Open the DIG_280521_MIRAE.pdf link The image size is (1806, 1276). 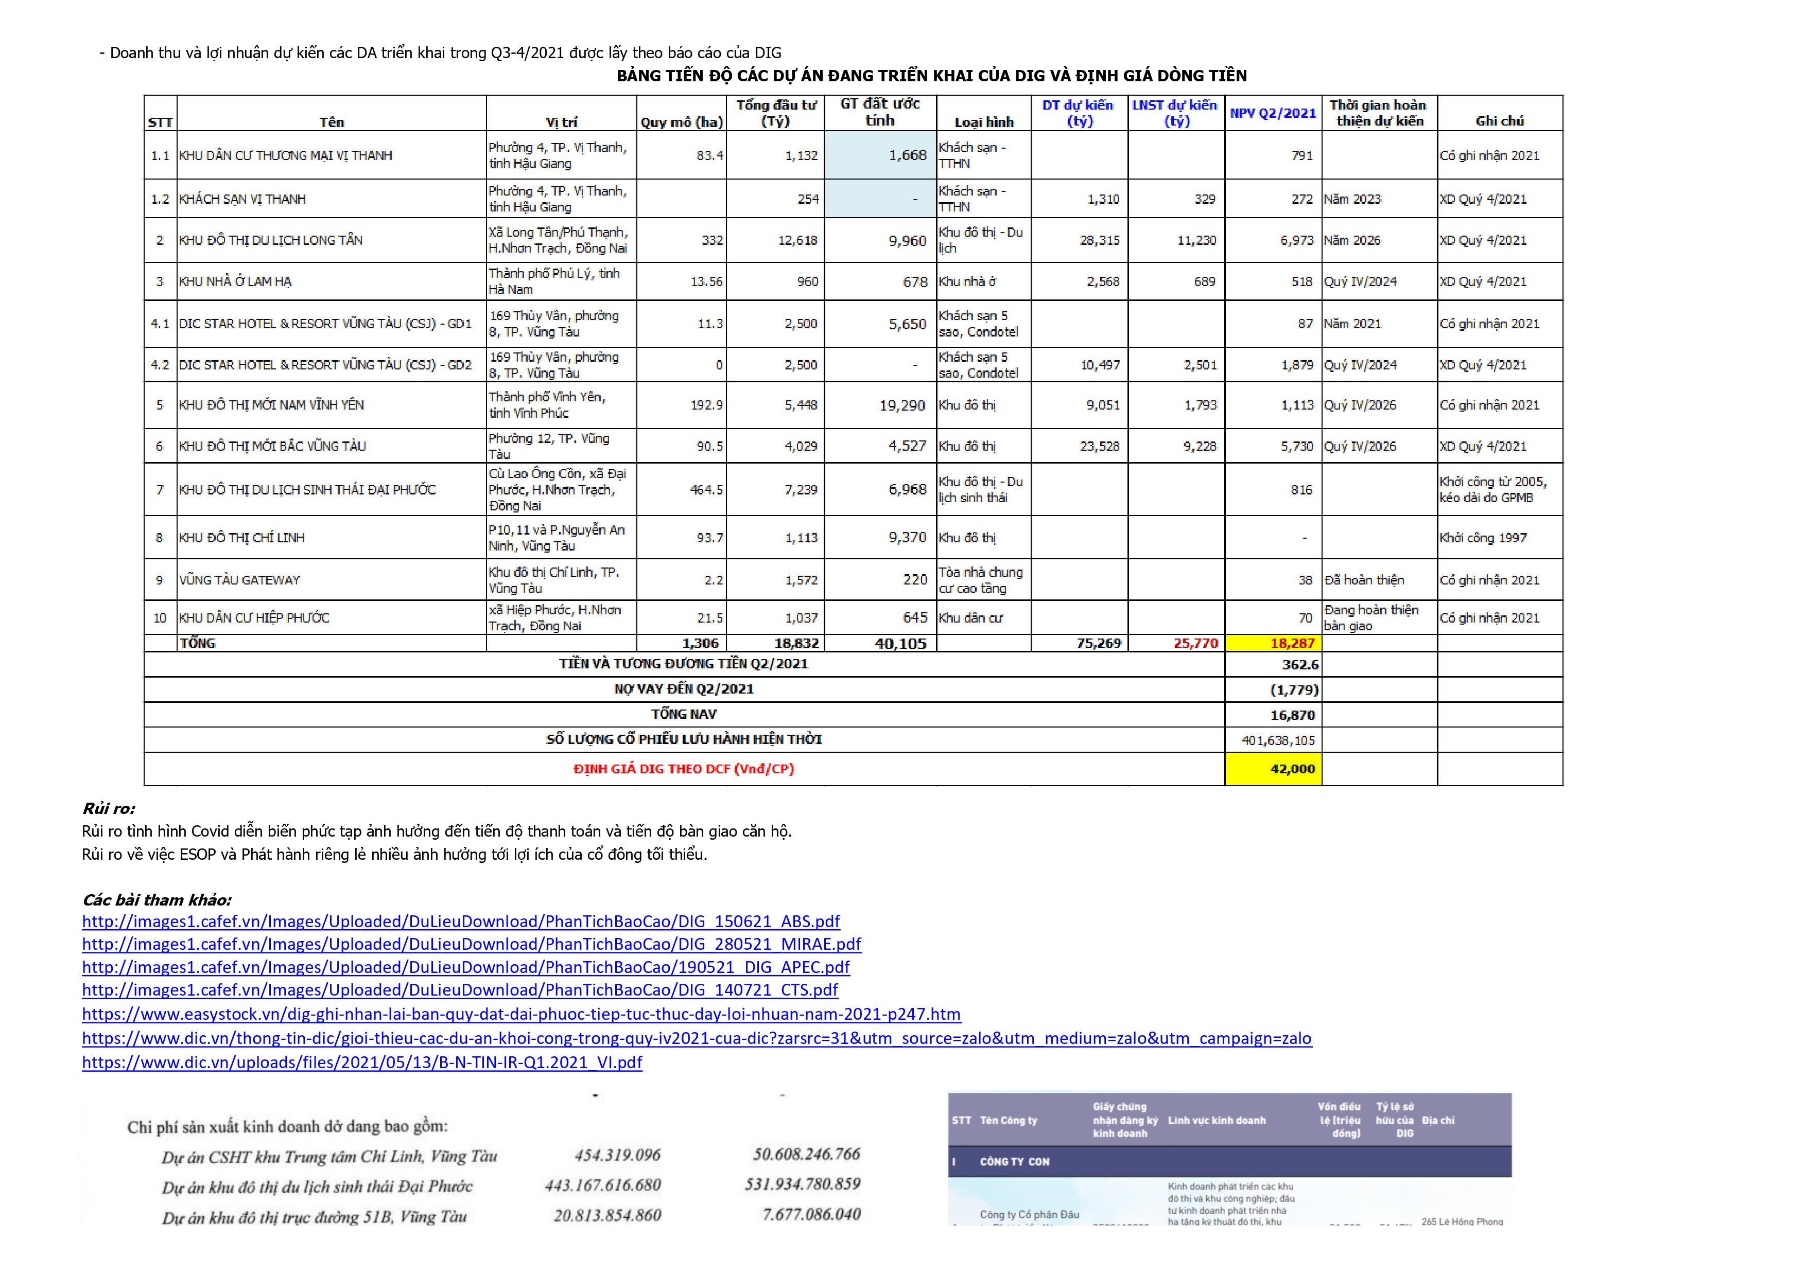coord(471,944)
